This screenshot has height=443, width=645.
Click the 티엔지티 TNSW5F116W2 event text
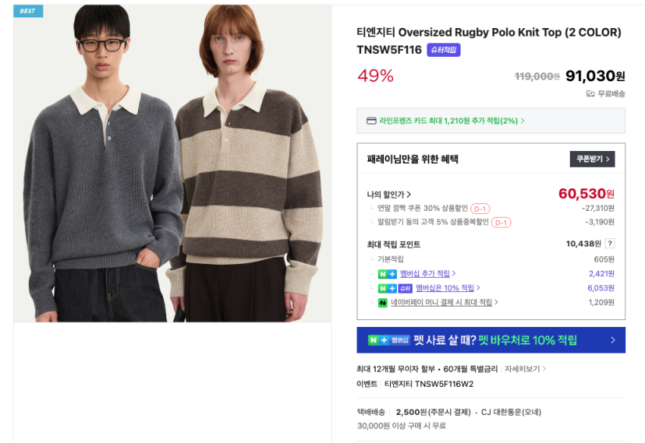[x=429, y=384]
